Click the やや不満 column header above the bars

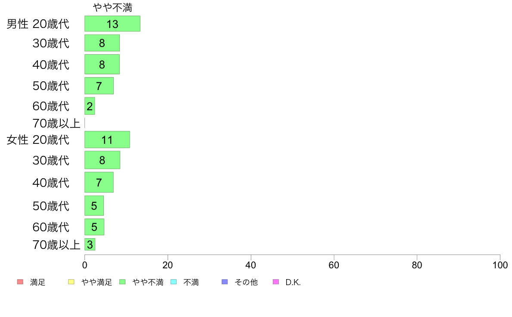[x=112, y=7]
